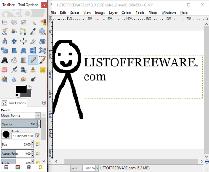Open the black foreground color swatch

21,89
